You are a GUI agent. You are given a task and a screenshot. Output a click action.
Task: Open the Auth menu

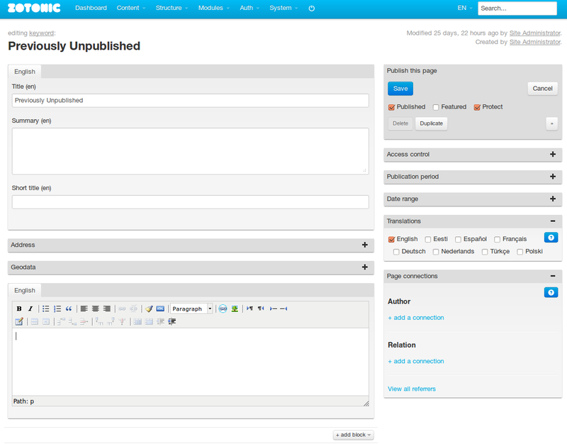pos(249,8)
